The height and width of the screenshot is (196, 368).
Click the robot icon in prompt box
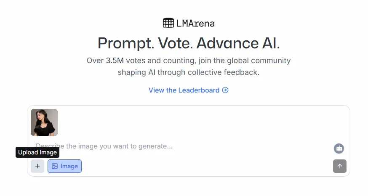(339, 148)
